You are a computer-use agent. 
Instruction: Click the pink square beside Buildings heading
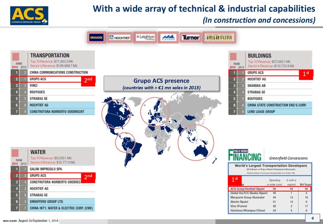pyautogui.click(x=233, y=57)
